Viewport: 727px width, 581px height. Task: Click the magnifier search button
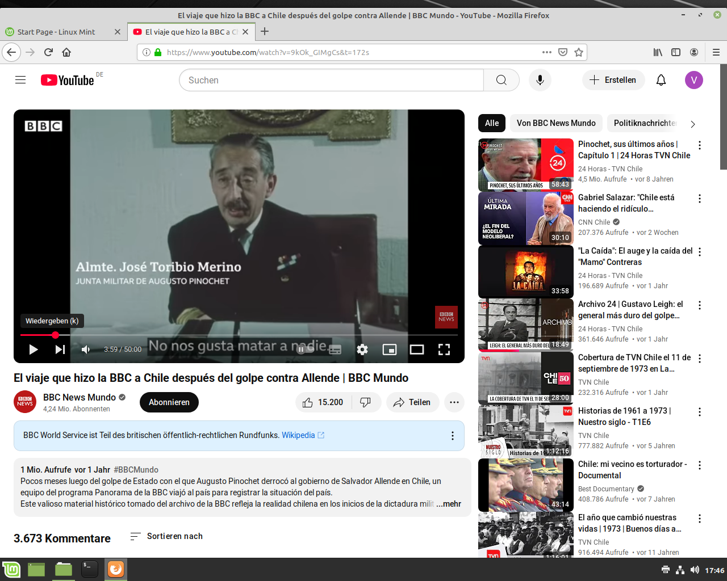coord(502,80)
